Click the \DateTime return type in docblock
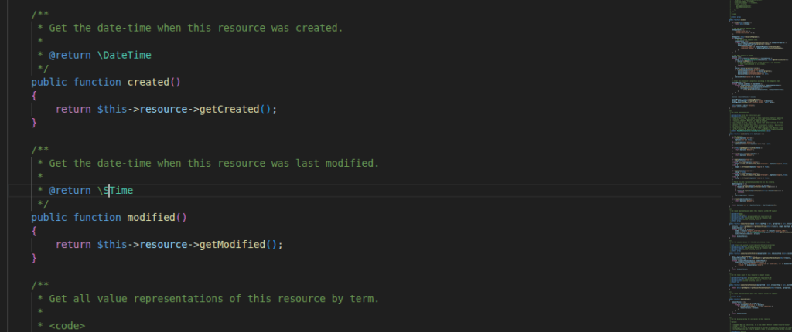 click(124, 55)
